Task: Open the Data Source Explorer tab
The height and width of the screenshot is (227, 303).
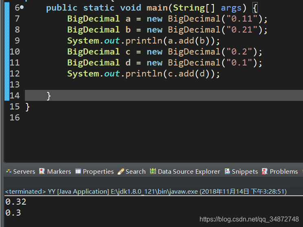Action: click(x=185, y=171)
